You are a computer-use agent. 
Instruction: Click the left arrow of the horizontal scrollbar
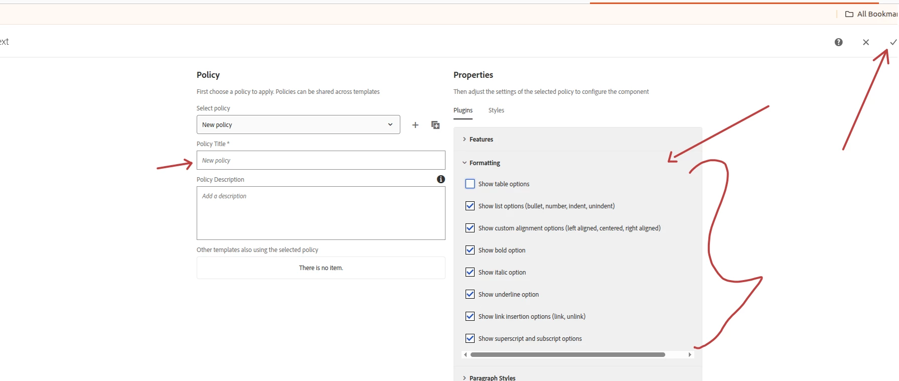(465, 355)
